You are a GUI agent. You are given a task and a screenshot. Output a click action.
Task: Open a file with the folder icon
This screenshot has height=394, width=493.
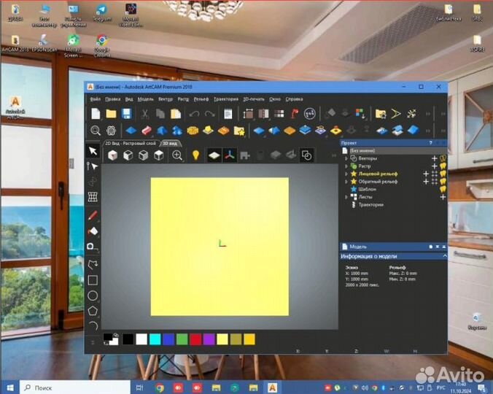[111, 114]
